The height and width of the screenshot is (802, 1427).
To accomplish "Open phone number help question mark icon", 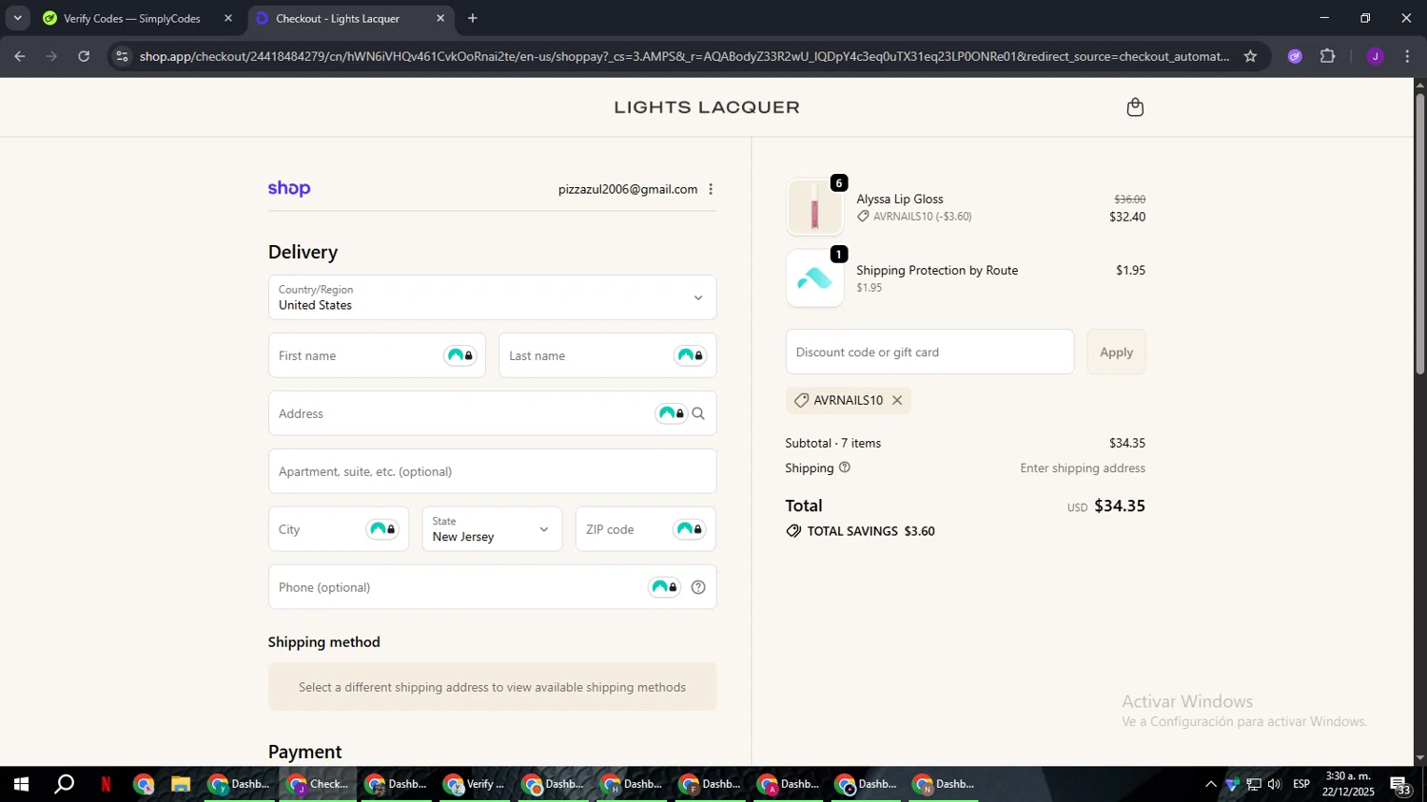I will tap(698, 587).
